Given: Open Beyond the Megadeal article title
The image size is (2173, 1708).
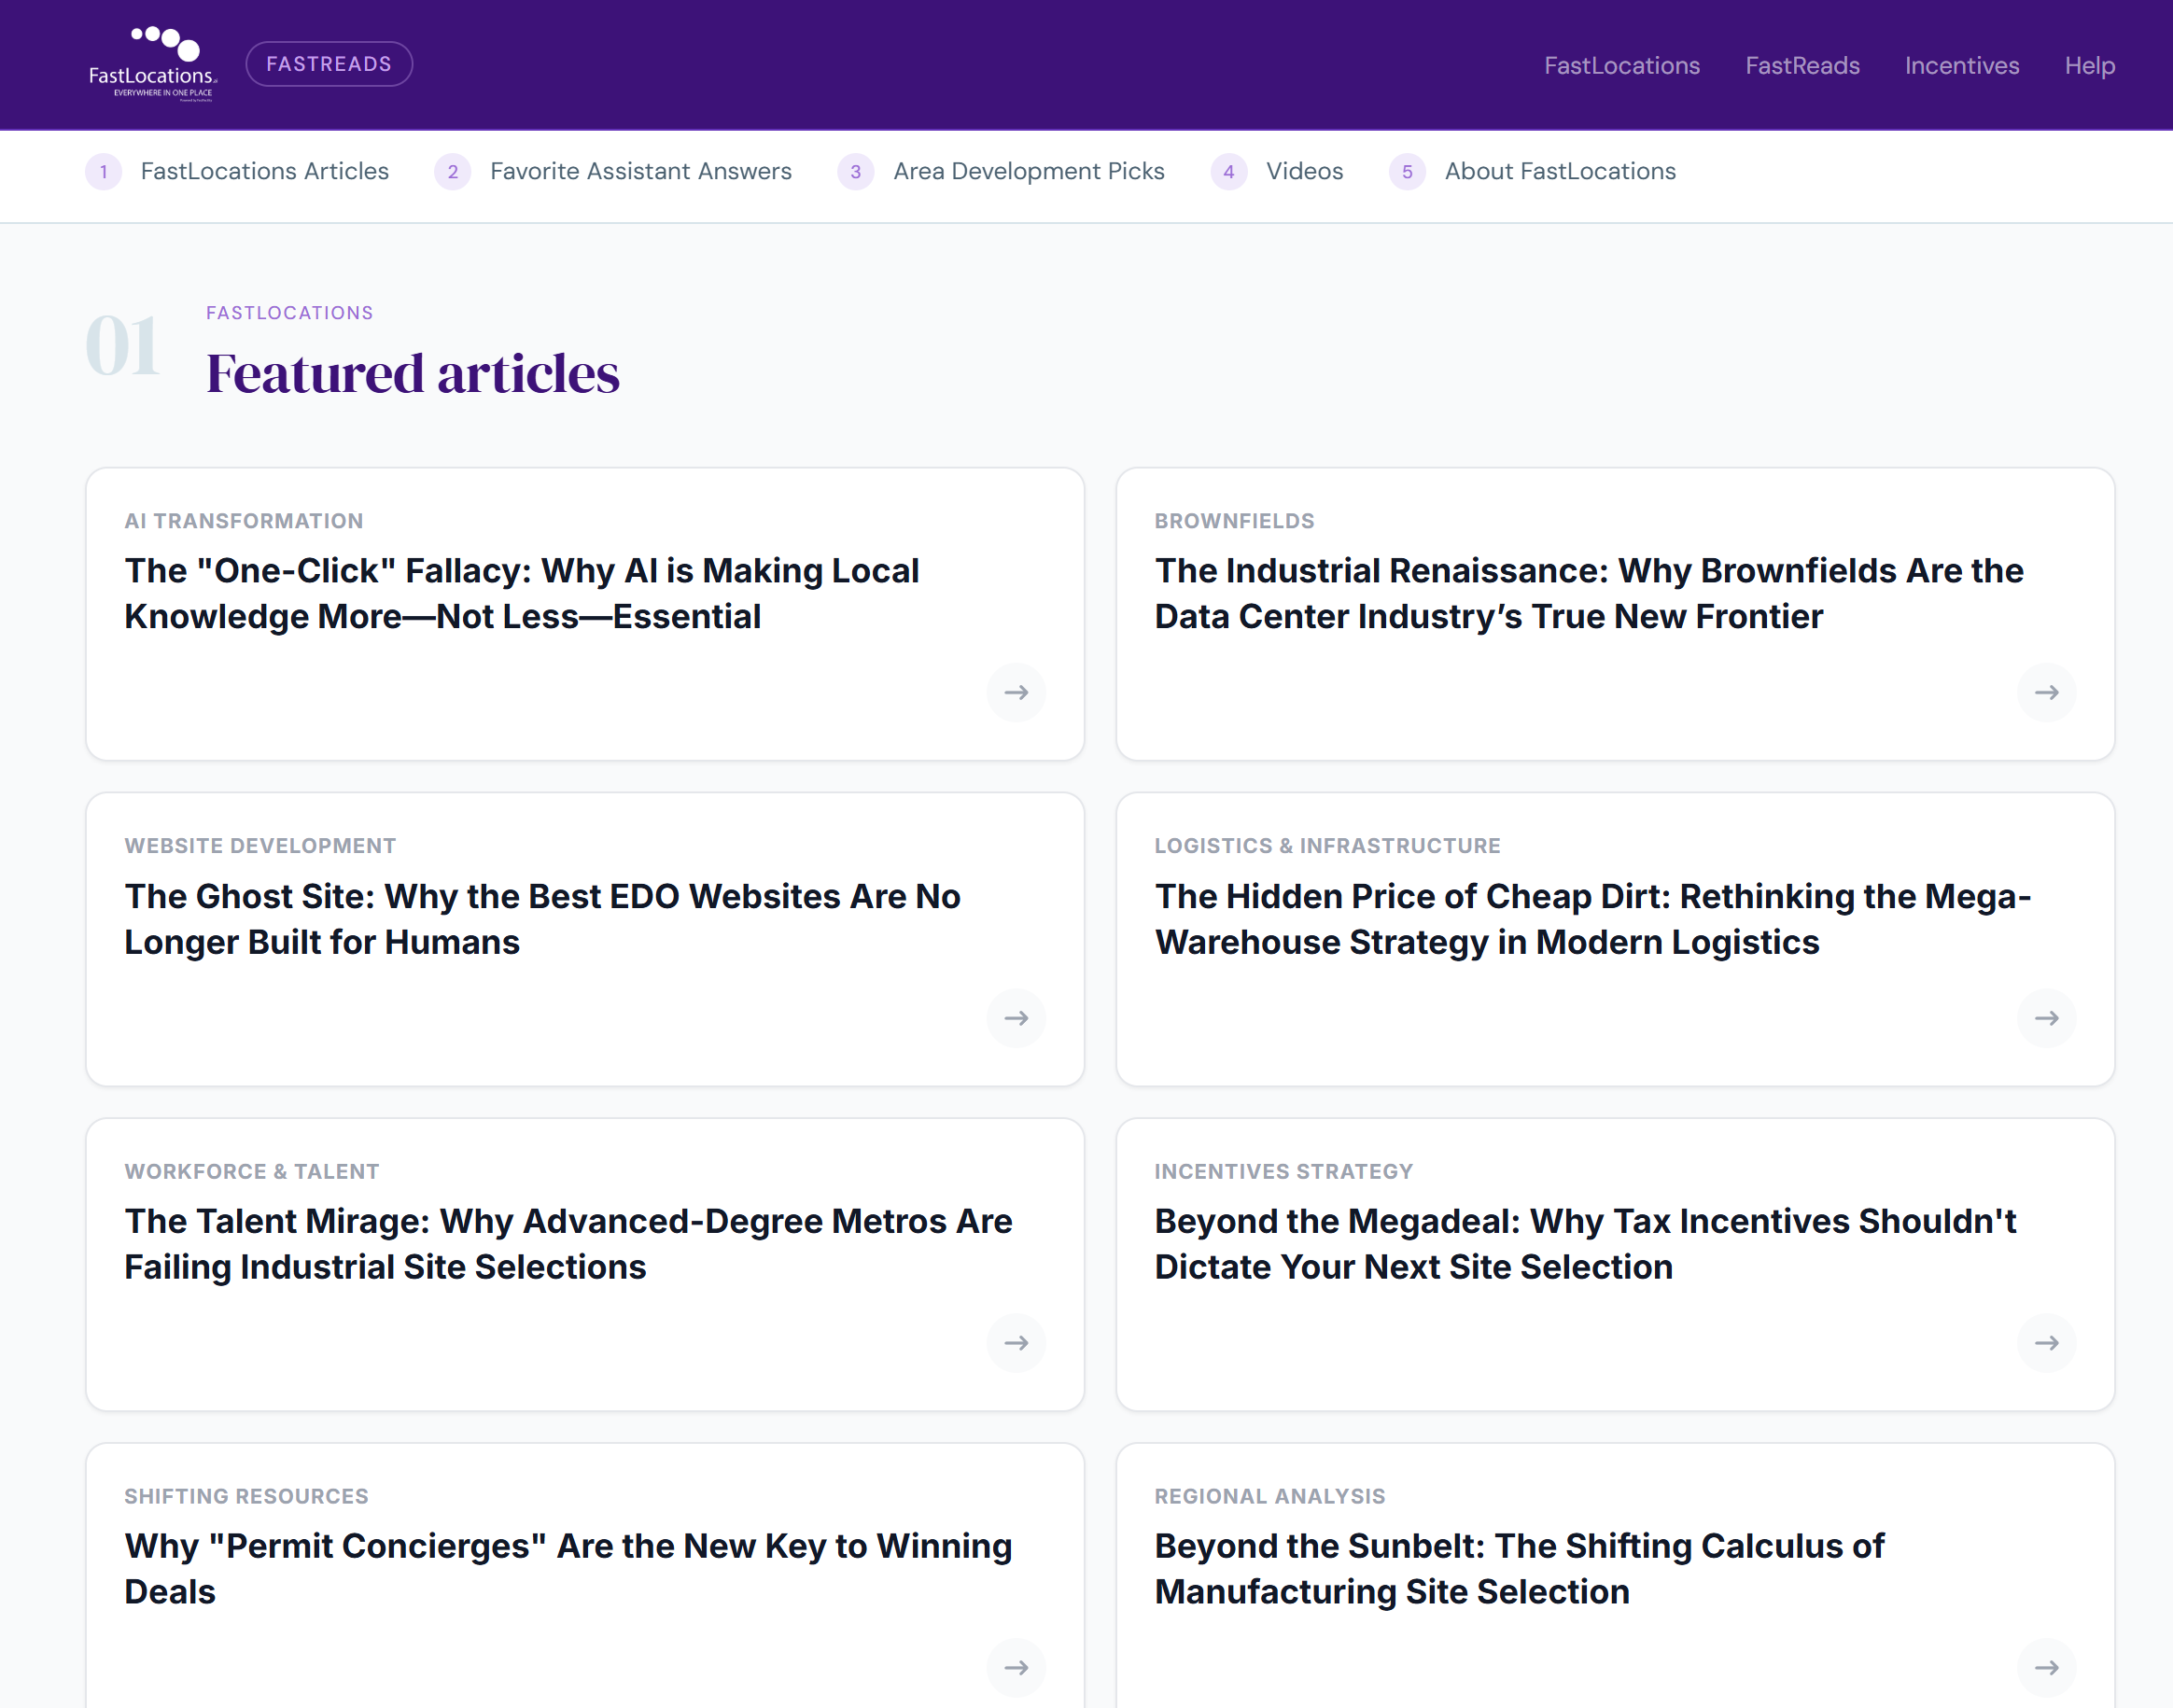Looking at the screenshot, I should tap(1585, 1244).
